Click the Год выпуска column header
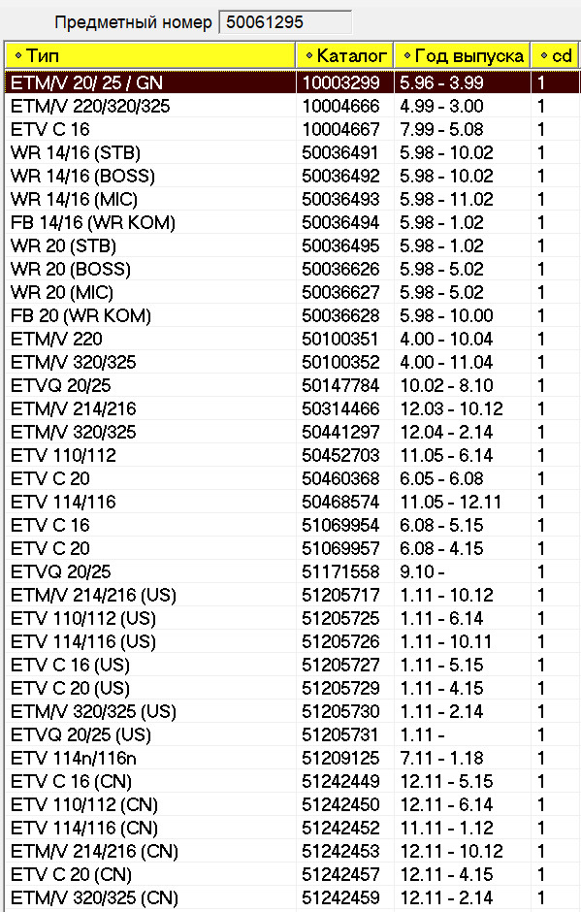Image resolution: width=581 pixels, height=912 pixels. pyautogui.click(x=463, y=56)
